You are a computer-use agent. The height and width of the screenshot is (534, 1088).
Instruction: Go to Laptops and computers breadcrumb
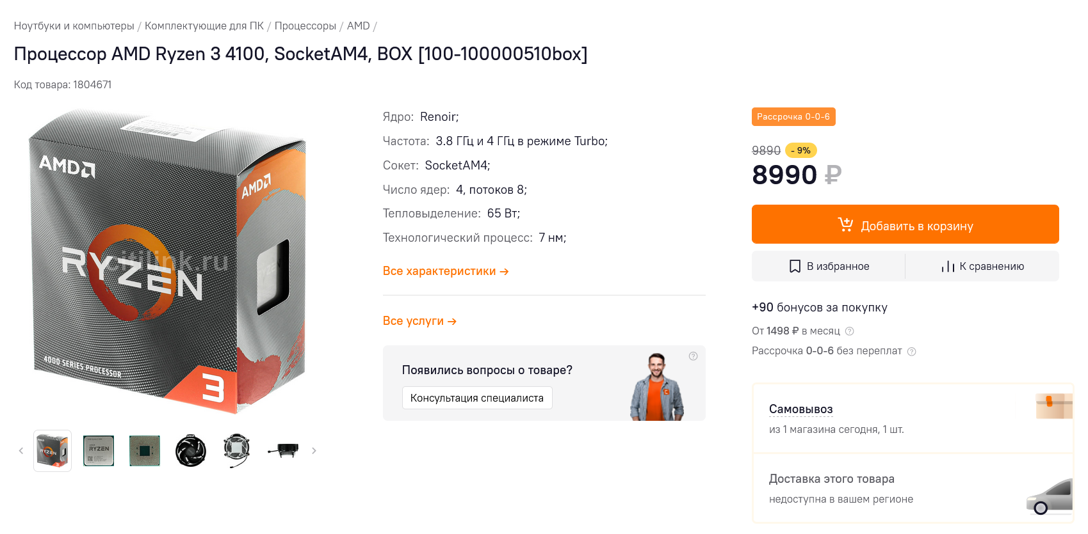tap(74, 26)
